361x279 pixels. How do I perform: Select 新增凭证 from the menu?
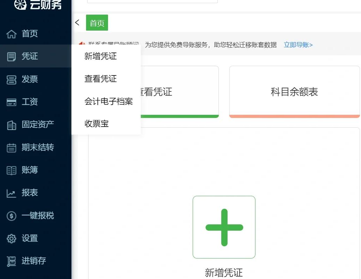[101, 56]
